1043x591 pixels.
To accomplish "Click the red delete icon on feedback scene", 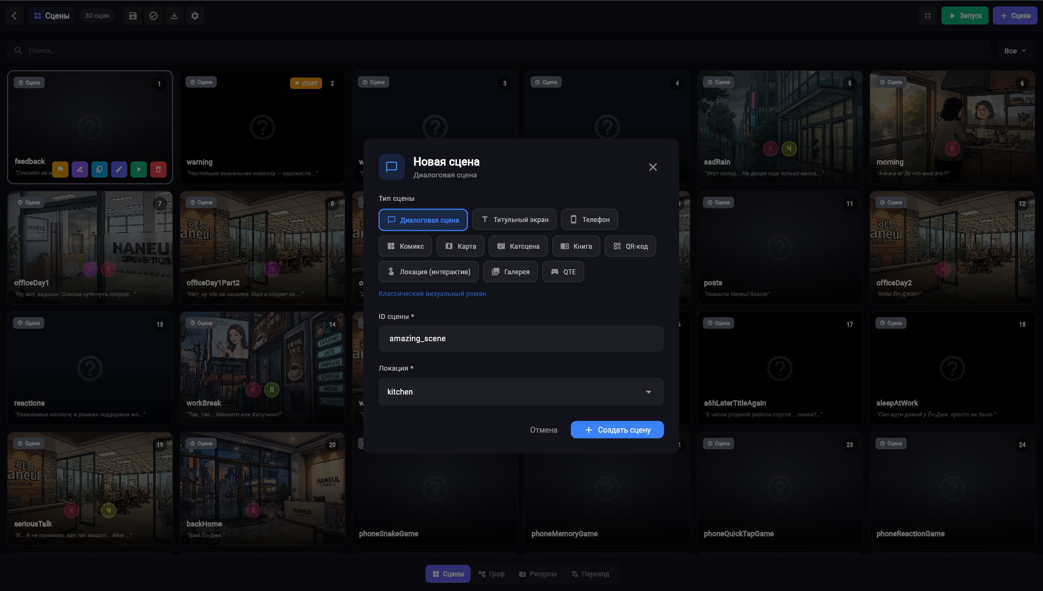I will click(158, 169).
